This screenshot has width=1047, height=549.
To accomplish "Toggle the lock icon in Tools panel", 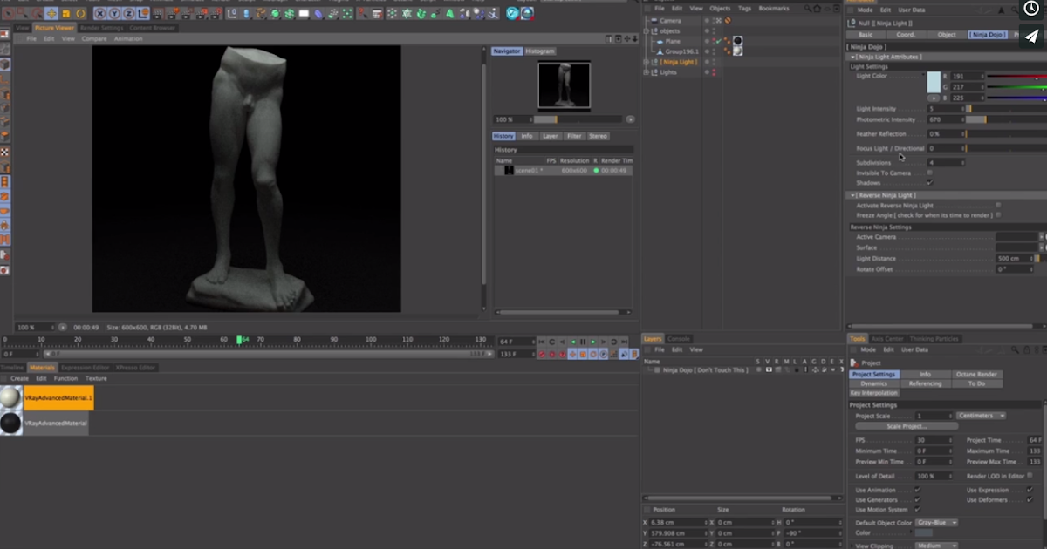I will pyautogui.click(x=1026, y=349).
